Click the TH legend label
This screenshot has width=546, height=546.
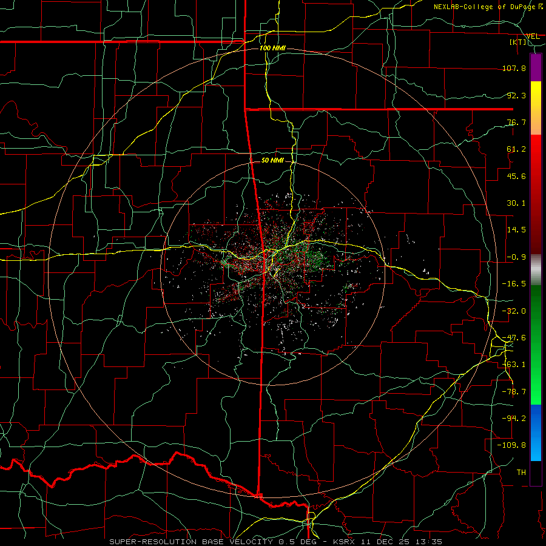[521, 473]
